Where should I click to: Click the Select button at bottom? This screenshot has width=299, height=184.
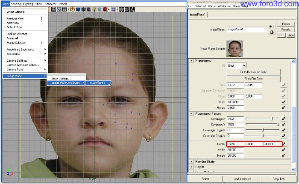tap(205, 179)
